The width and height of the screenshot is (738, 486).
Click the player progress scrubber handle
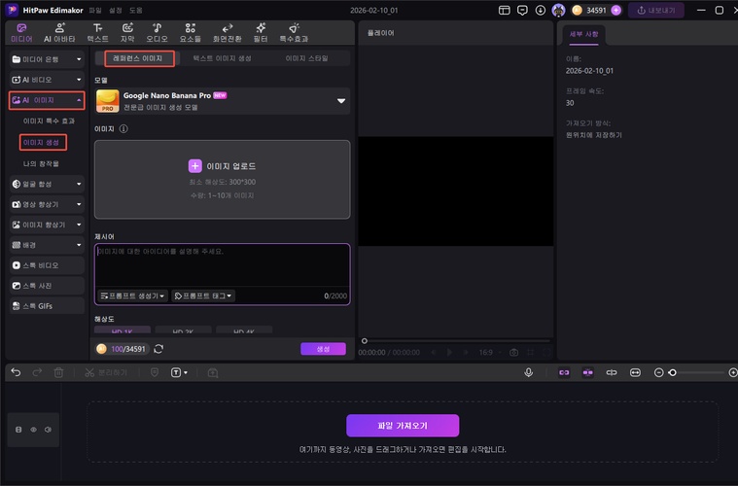[x=365, y=340]
